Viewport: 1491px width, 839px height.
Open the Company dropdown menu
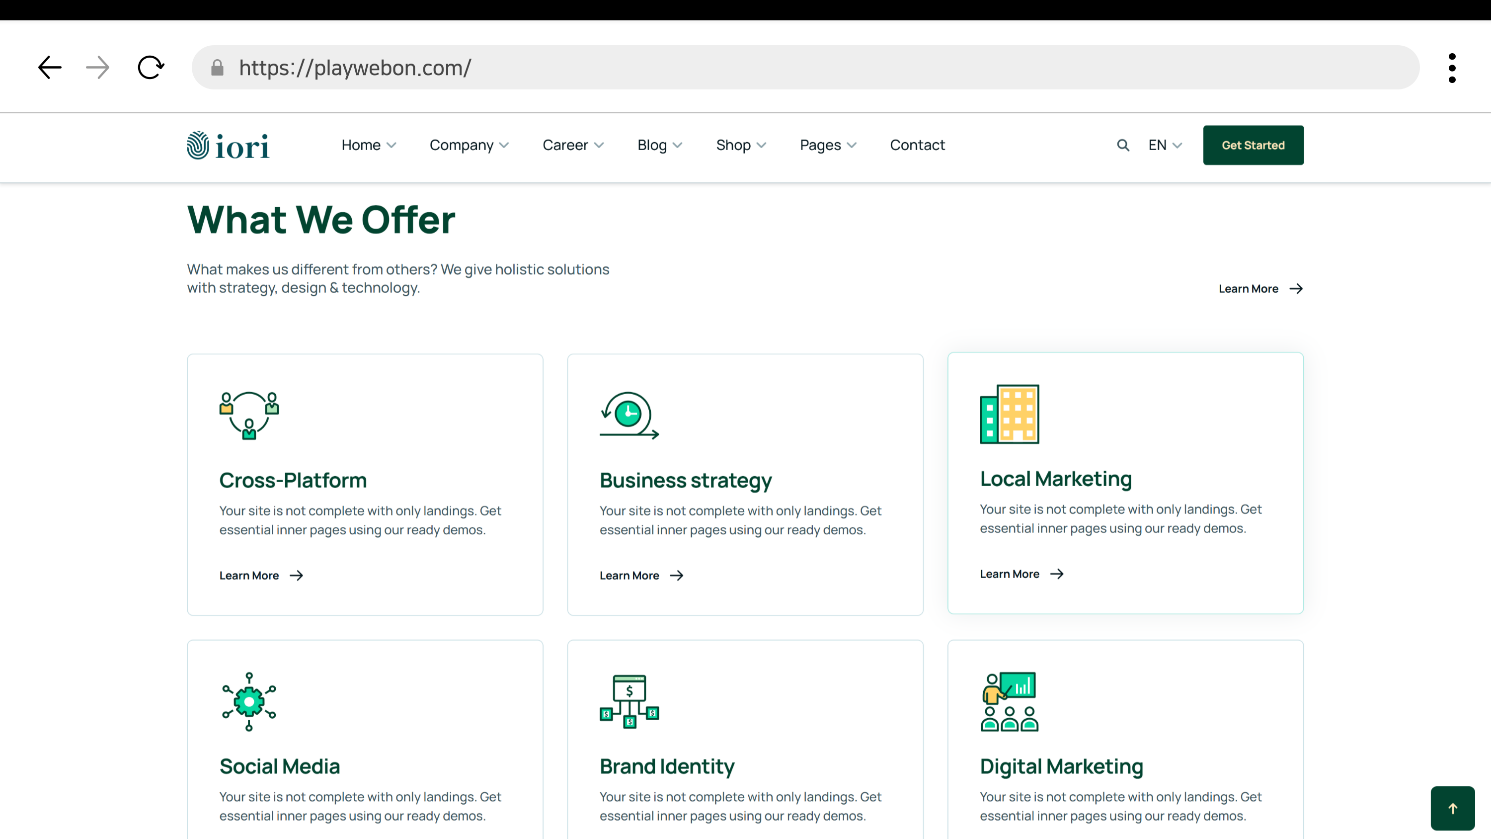click(x=469, y=145)
